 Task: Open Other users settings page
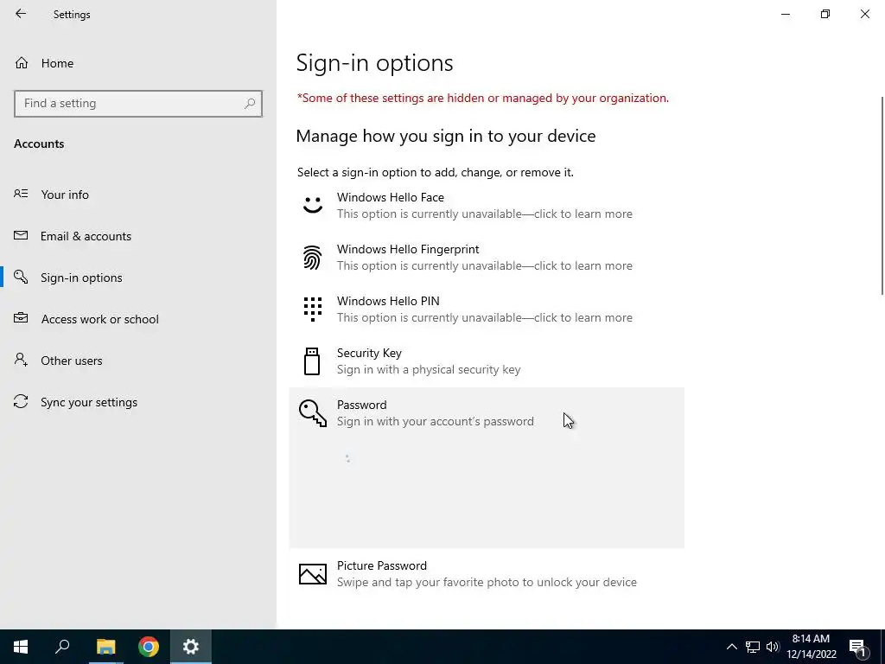click(138, 361)
